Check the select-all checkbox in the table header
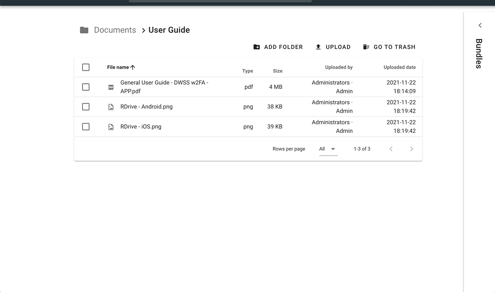495x292 pixels. click(x=85, y=67)
